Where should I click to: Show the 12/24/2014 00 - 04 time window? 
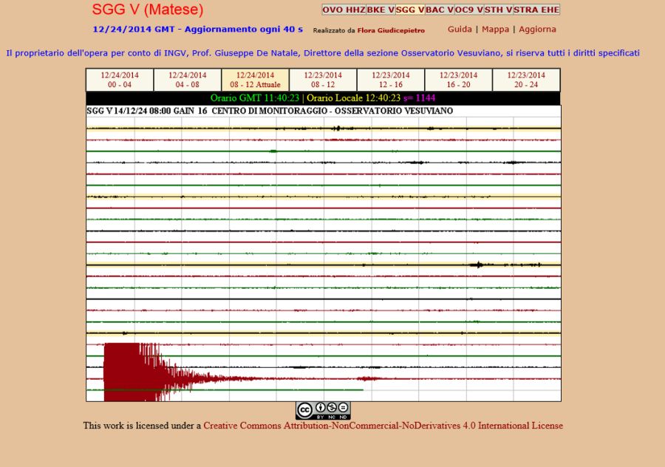pos(120,80)
